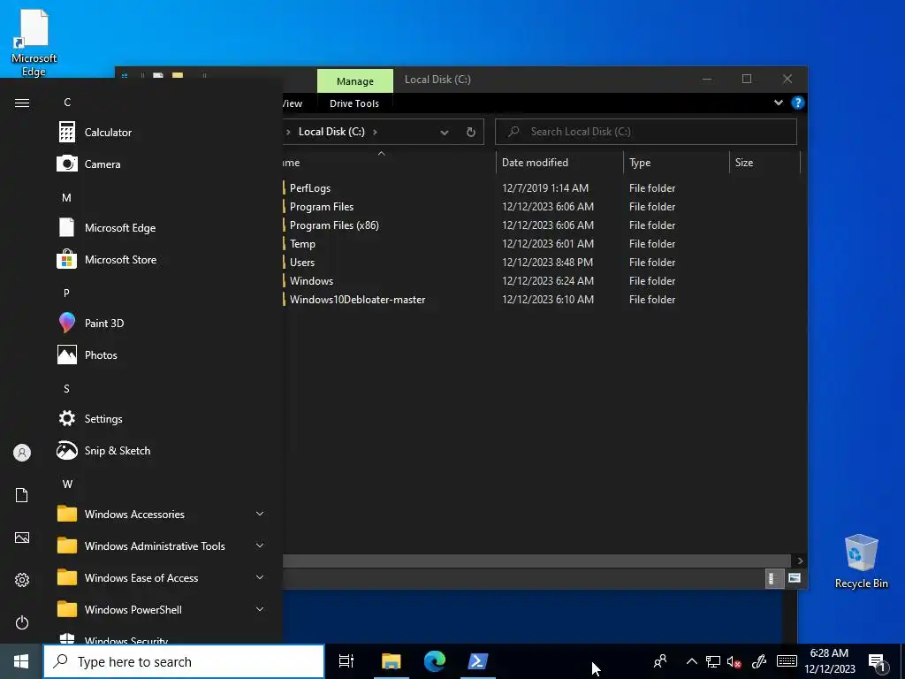Switch to large icons view button
Screen dimensions: 905x679
795,578
